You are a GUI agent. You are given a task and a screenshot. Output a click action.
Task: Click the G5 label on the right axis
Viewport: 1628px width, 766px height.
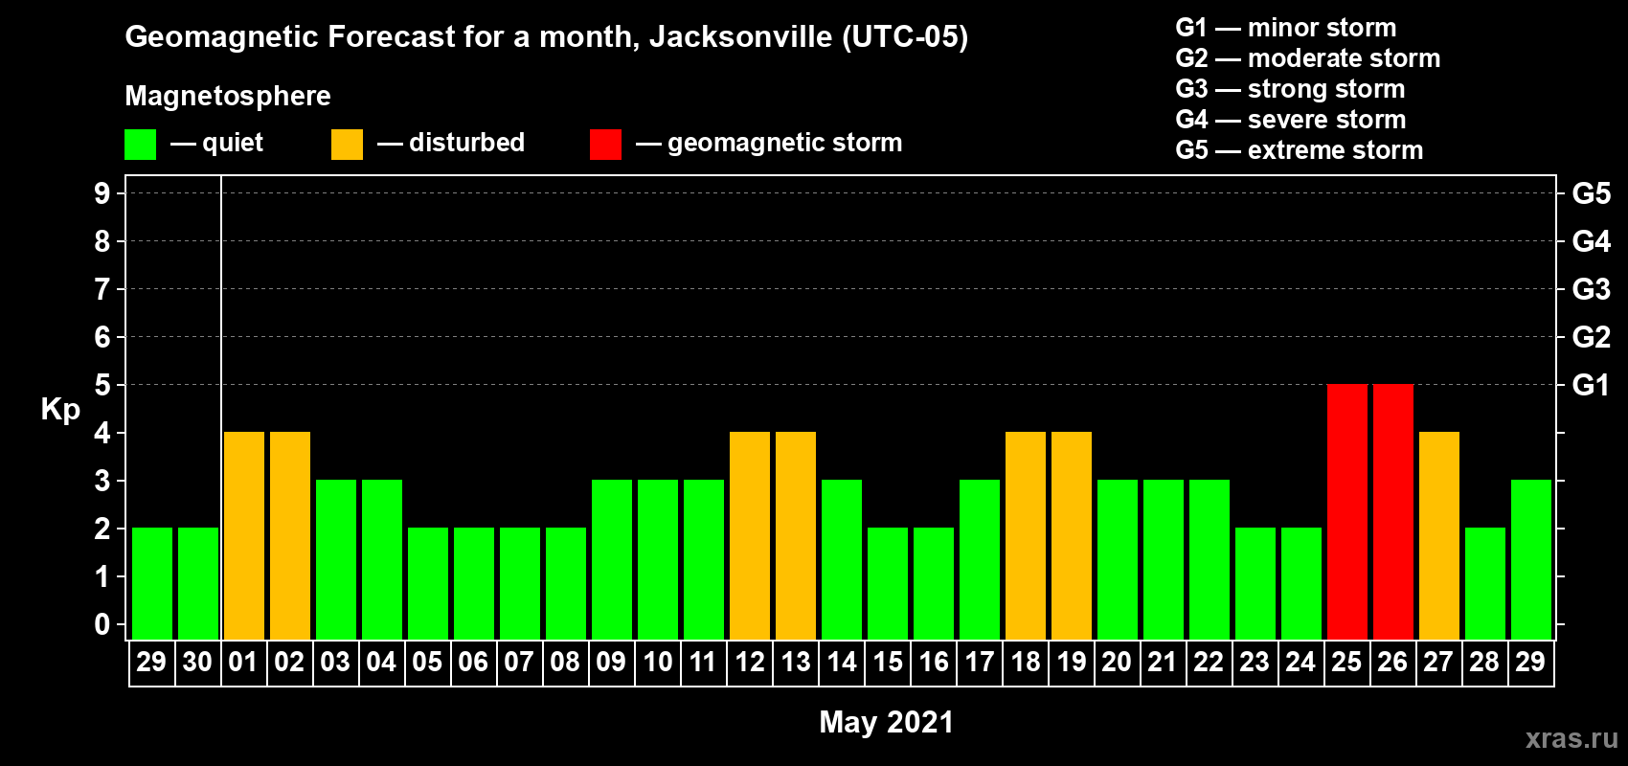point(1591,193)
